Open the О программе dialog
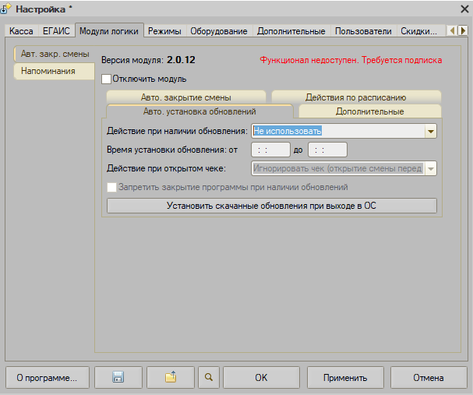The image size is (473, 395). click(x=47, y=378)
